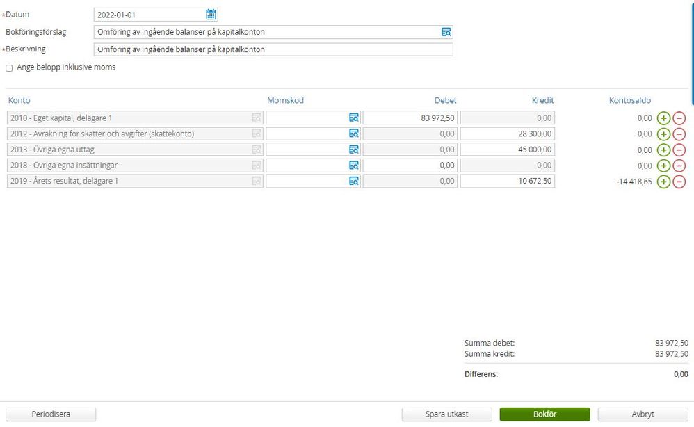Click the Debet amount field for account 2010
Image resolution: width=694 pixels, height=427 pixels.
click(410, 118)
